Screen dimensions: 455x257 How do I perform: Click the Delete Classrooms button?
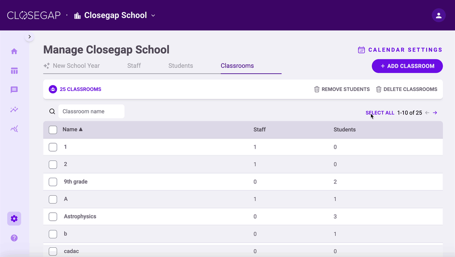[407, 89]
